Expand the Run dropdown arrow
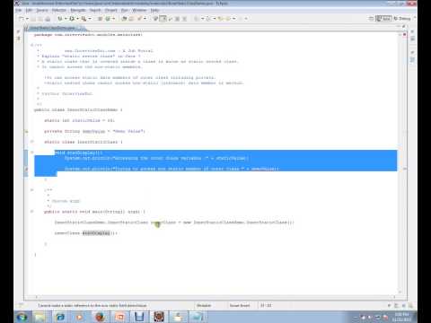431x323 pixels. (x=77, y=19)
